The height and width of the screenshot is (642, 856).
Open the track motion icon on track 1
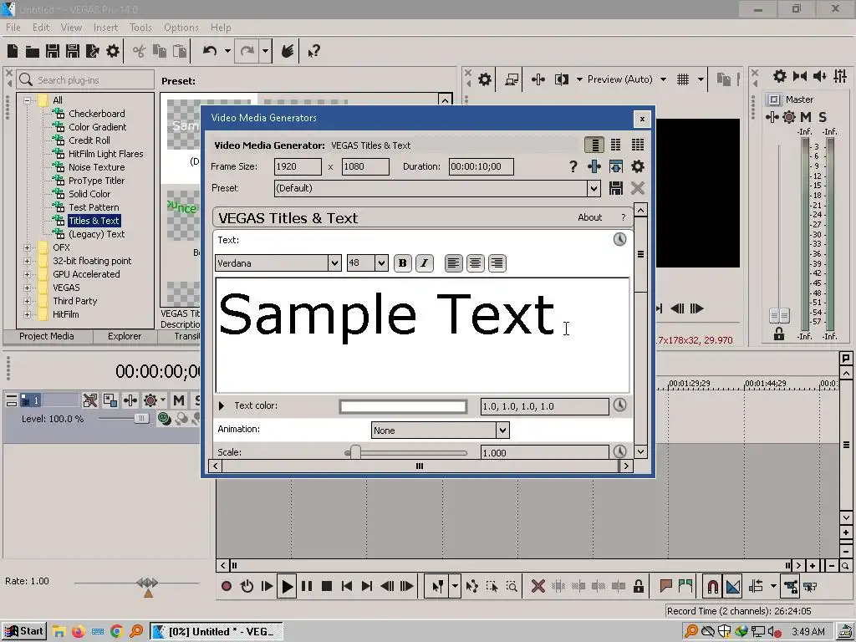pos(110,400)
